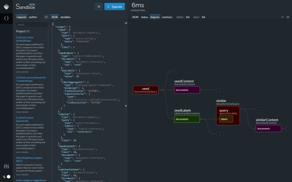Screen dimensions: 292x182
Task: Show more details under Contrast scores (embeddings)
Action: tap(22, 72)
